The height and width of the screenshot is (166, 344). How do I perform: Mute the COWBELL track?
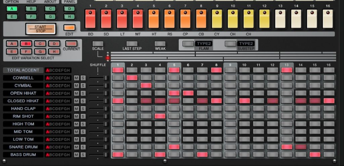tap(76, 78)
